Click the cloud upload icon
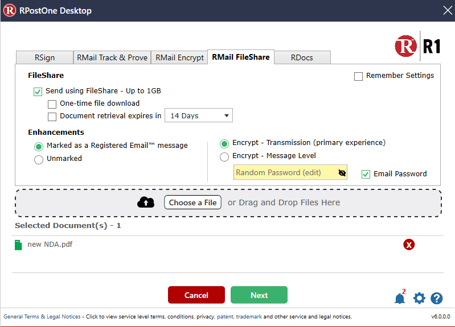The width and height of the screenshot is (455, 327). point(146,202)
